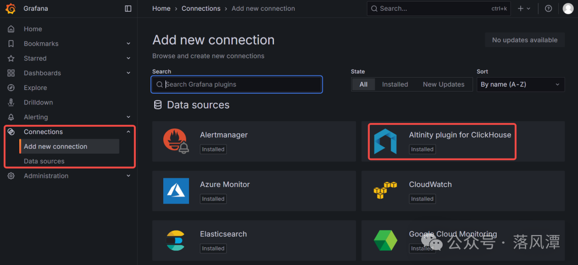Viewport: 578px width, 265px height.
Task: Click the Search Grafana plugins field
Action: [x=237, y=85]
